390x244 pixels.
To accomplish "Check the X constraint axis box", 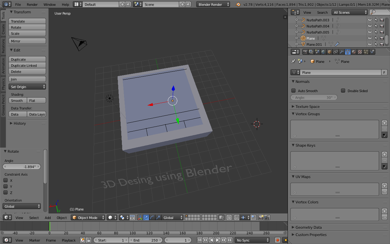I will pos(5,180).
